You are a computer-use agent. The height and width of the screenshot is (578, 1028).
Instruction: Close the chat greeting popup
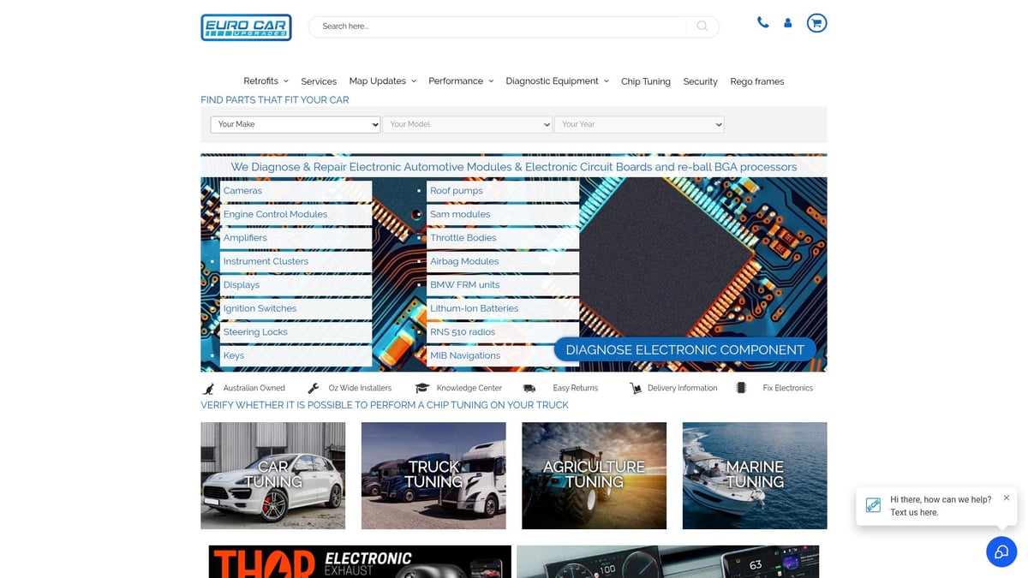(x=1007, y=498)
